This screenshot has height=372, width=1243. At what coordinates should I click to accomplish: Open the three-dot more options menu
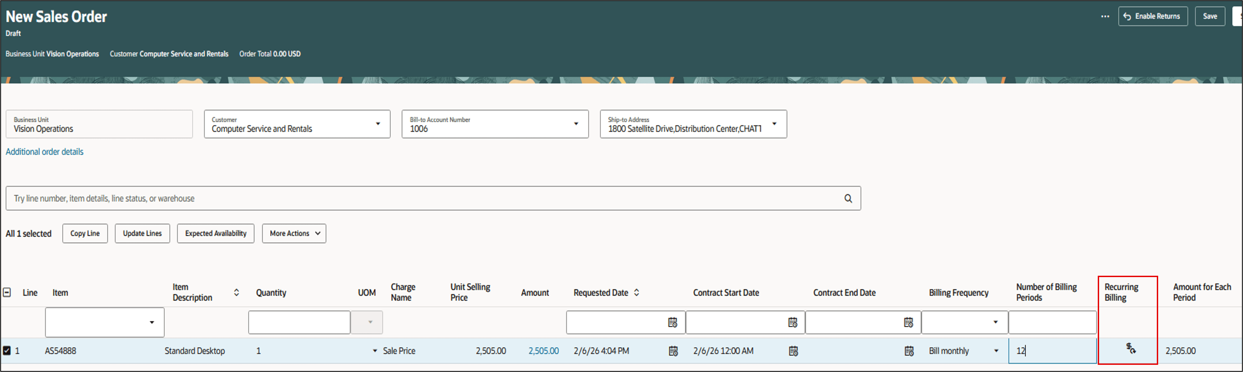1104,16
